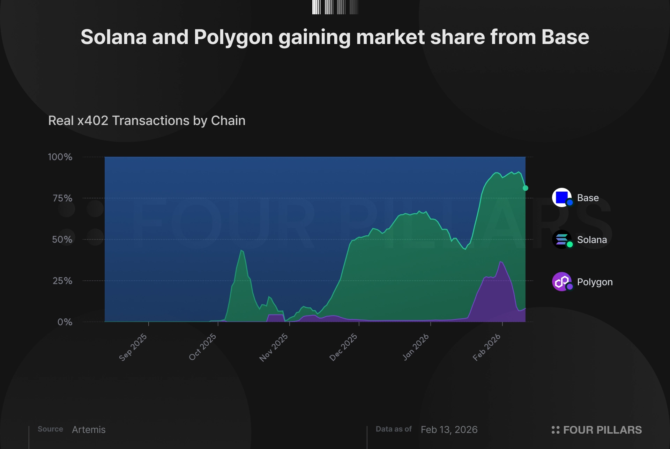Click the Feb 13, 2026 date

click(449, 430)
